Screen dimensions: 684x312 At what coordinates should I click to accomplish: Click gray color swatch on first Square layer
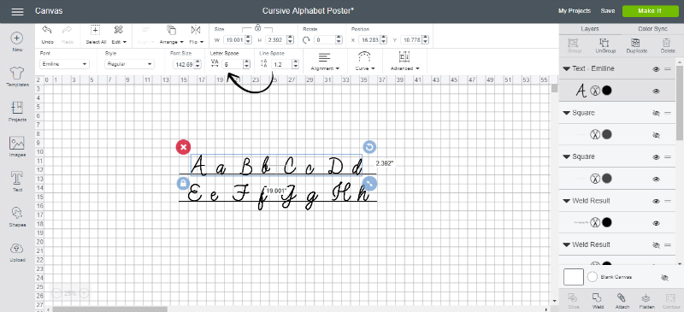tap(606, 135)
